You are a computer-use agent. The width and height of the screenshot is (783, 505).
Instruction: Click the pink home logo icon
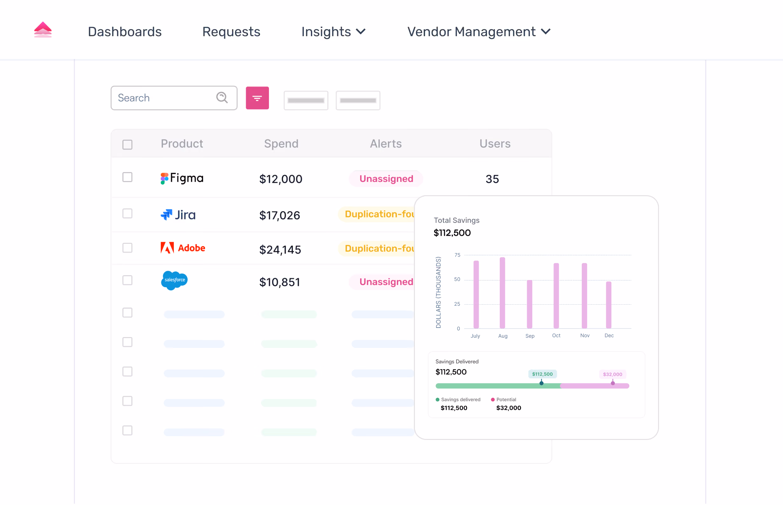[43, 30]
